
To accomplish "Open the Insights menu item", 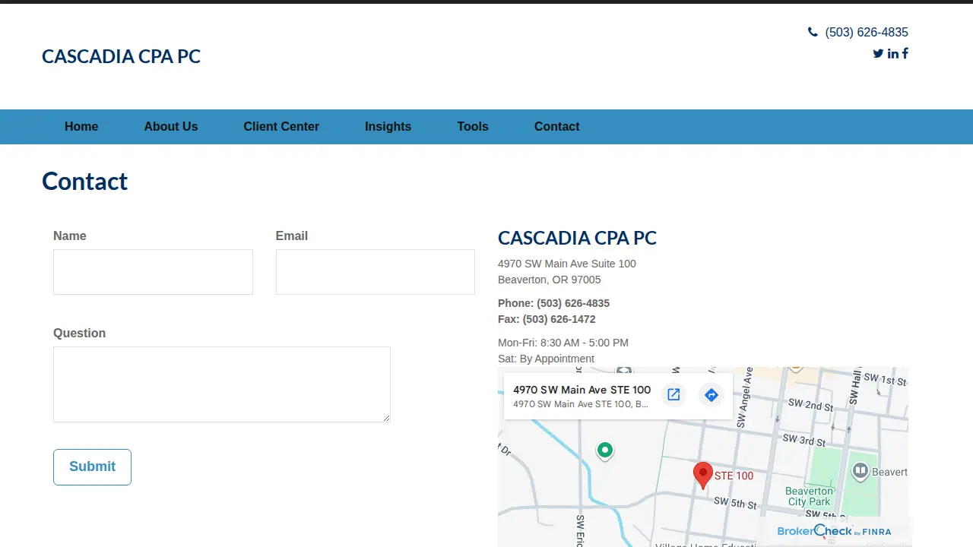I will pos(388,127).
